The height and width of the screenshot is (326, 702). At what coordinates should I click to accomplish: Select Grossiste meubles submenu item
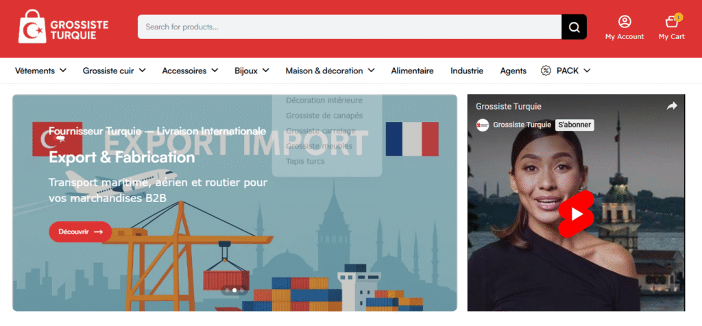click(319, 146)
